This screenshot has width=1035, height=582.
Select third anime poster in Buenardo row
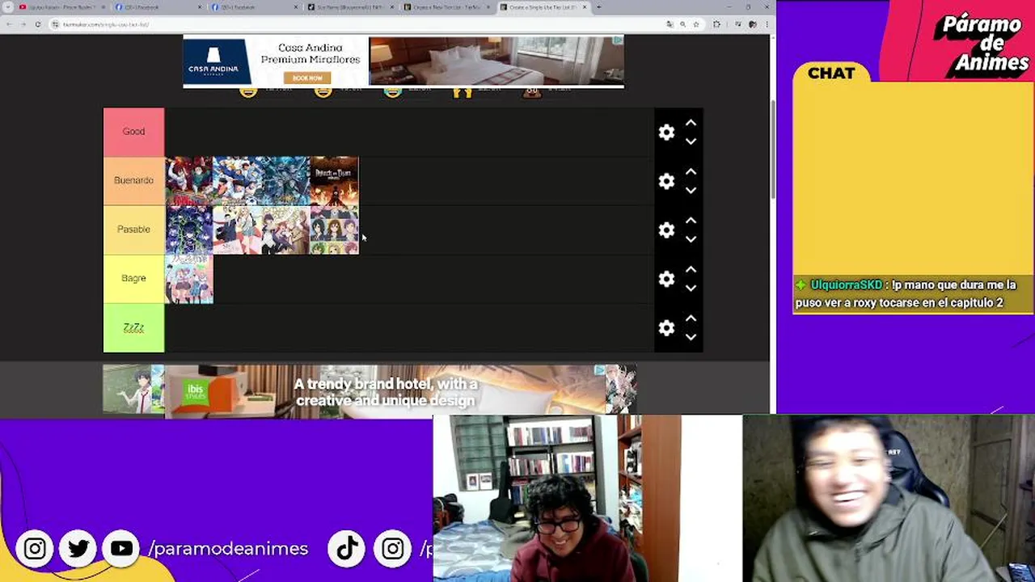point(285,181)
